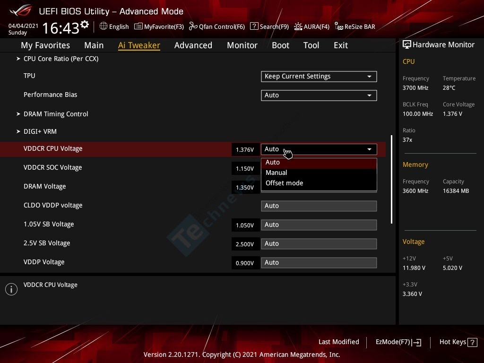Click the ReSize BAR icon

coord(338,26)
